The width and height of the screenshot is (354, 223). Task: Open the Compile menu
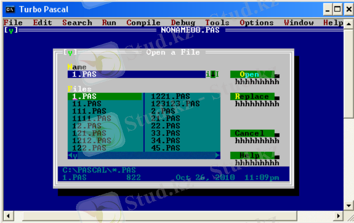tap(143, 23)
